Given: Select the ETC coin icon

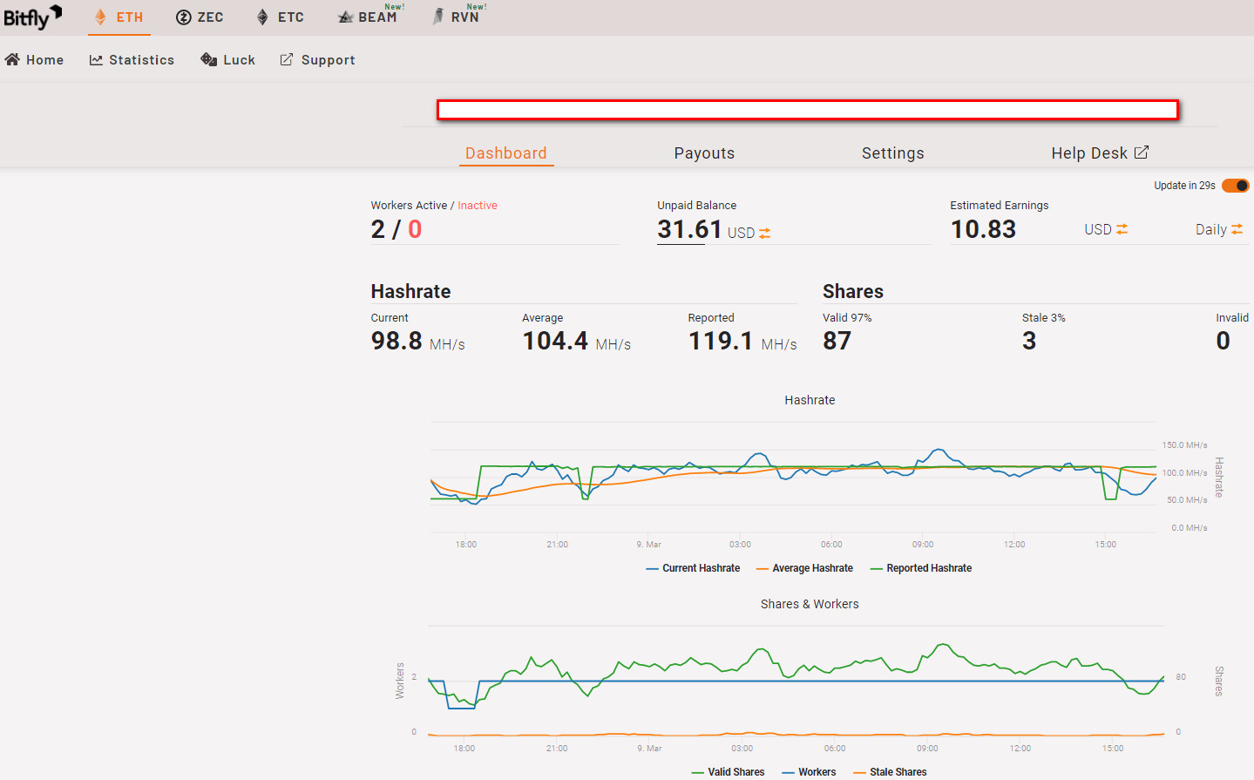Looking at the screenshot, I should coord(262,17).
